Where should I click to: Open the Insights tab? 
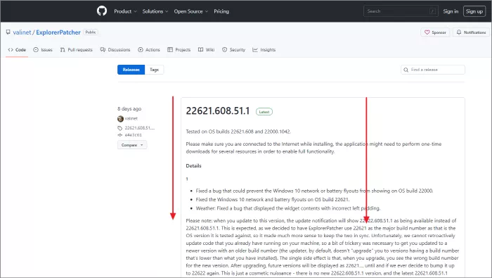[x=264, y=50]
